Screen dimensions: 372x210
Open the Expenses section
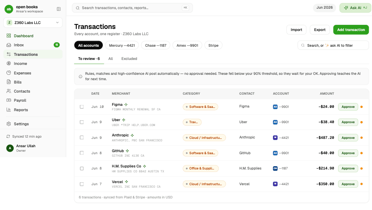pyautogui.click(x=33, y=73)
